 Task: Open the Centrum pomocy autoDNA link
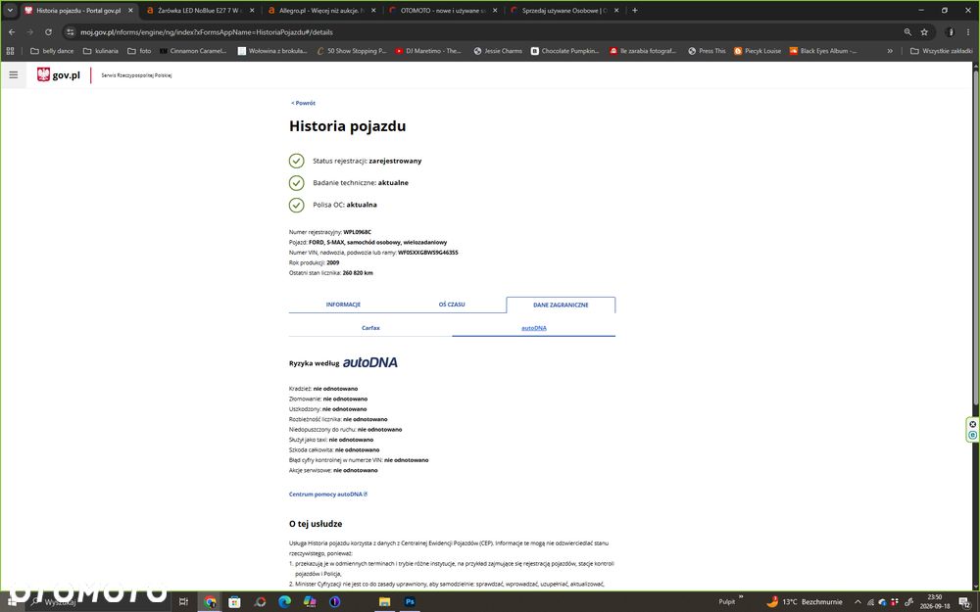[x=328, y=494]
